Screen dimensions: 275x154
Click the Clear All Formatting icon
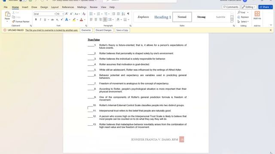coord(84,14)
